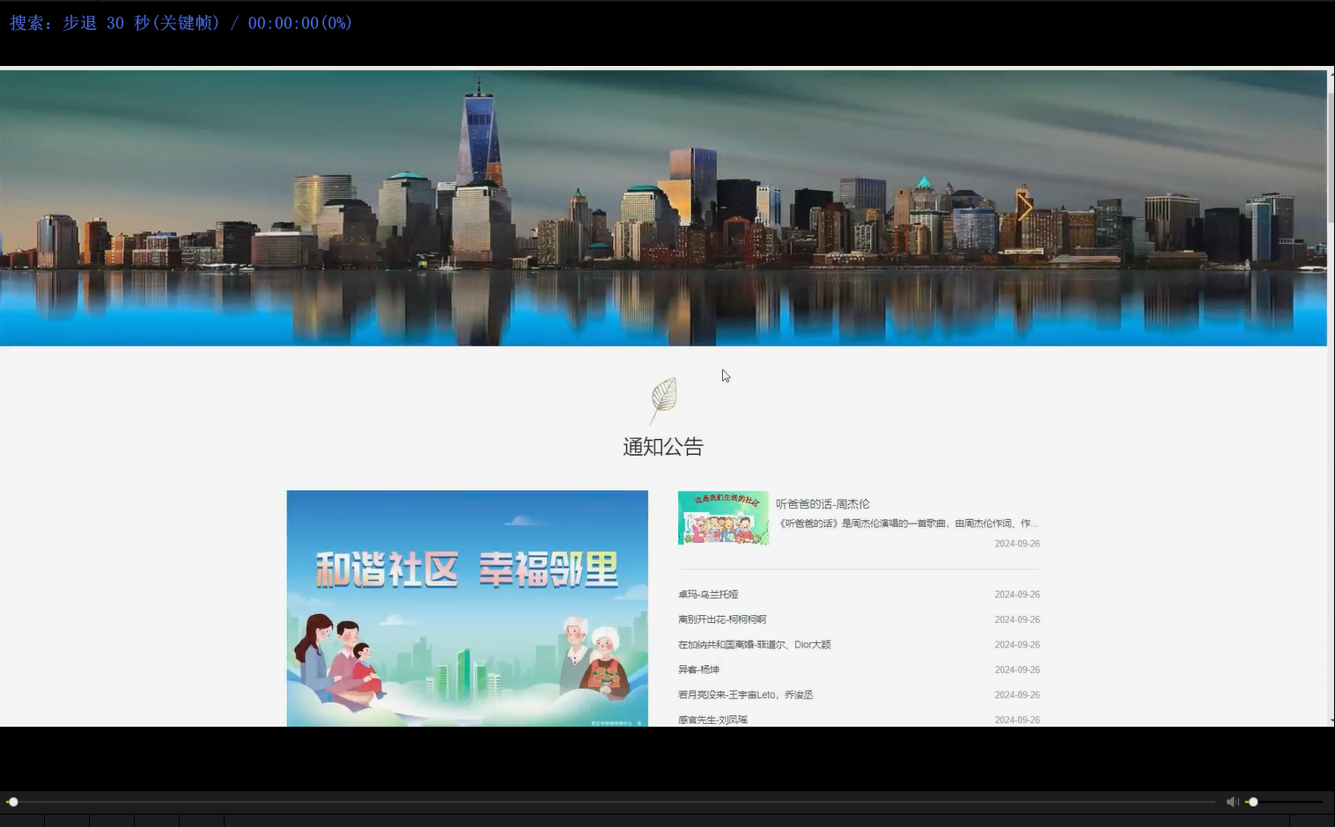Open the 若月亮没来-王宇宙Leto notice link
This screenshot has width=1335, height=827.
tap(746, 695)
